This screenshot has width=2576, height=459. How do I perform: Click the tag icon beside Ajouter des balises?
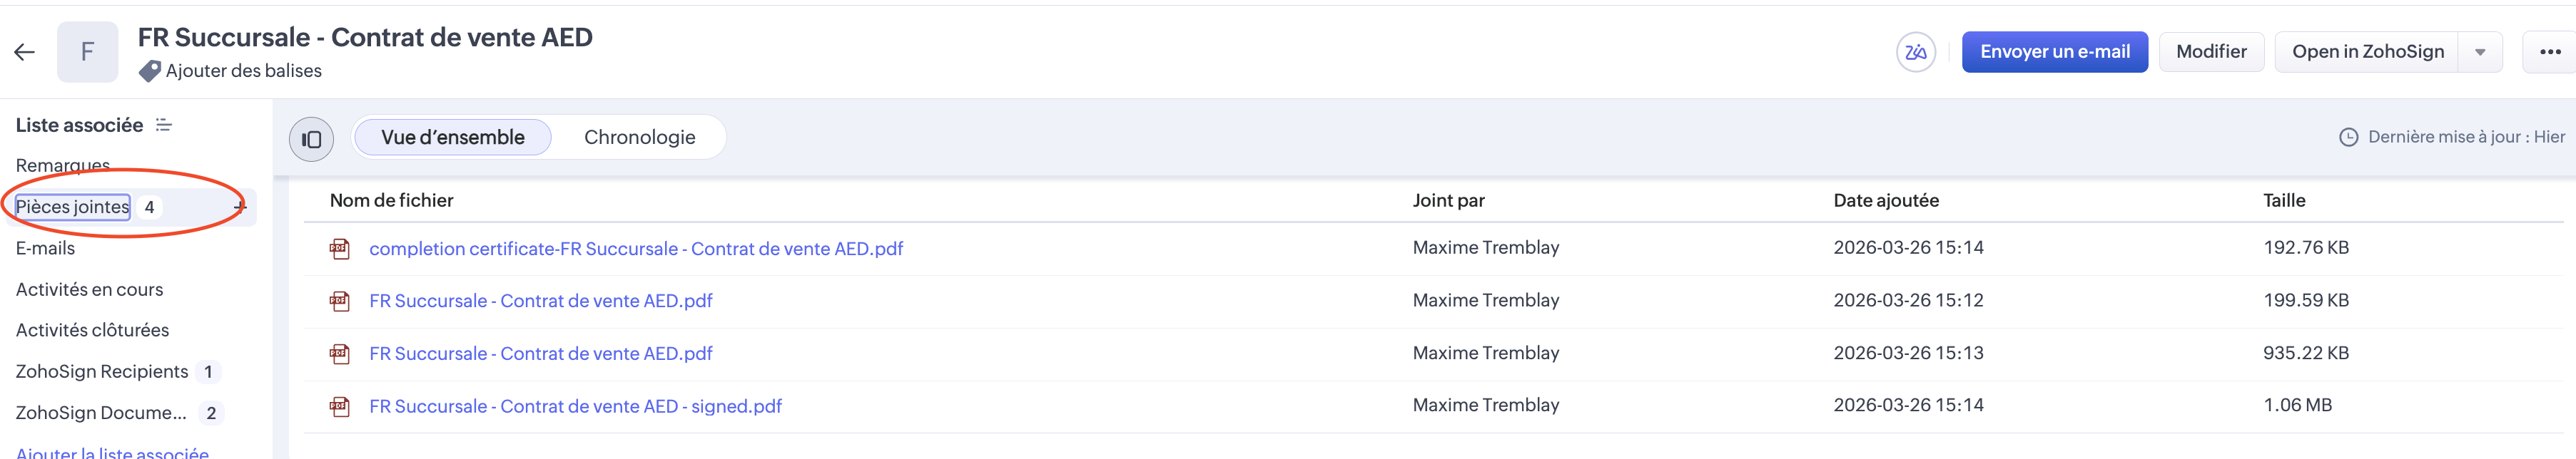tap(150, 71)
